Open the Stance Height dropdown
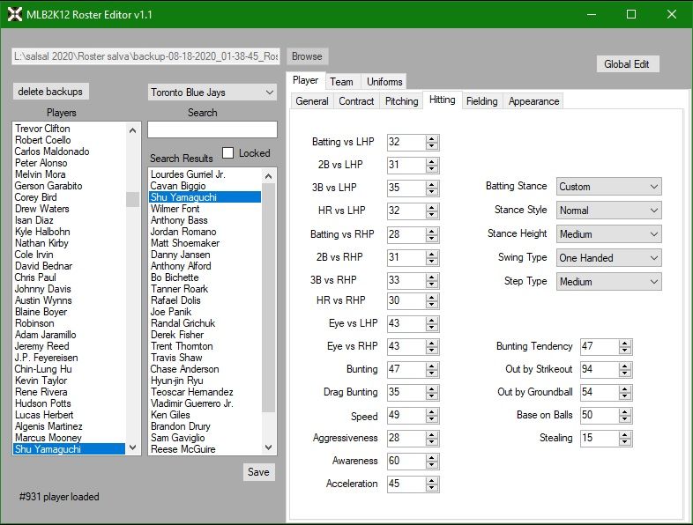This screenshot has height=525, width=693. (x=608, y=234)
